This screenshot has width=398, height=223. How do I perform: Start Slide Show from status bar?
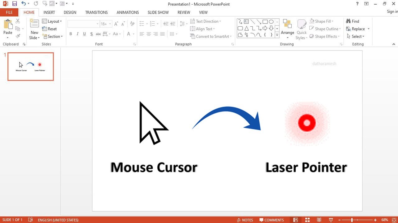point(331,220)
